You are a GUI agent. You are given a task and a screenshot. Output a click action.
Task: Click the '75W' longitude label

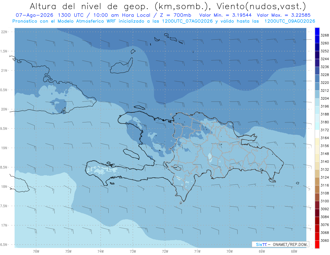(x=68, y=251)
